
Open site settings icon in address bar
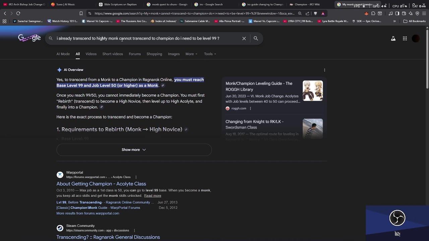pos(89,13)
